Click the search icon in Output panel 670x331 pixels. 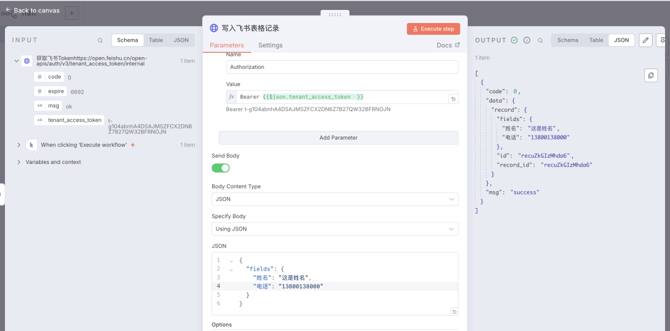[540, 40]
